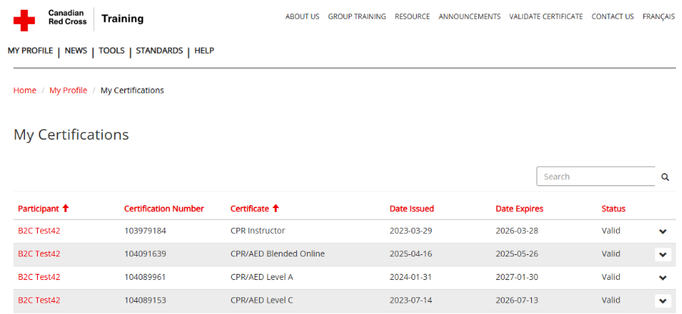
Task: Open the My Profile menu
Action: (30, 51)
